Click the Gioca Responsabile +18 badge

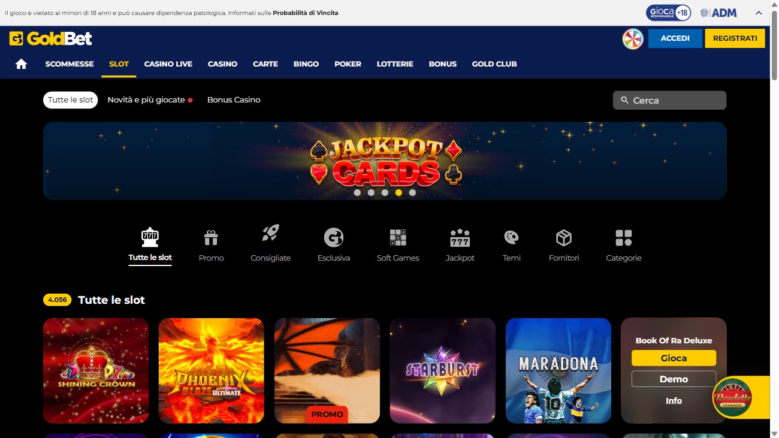pyautogui.click(x=669, y=13)
